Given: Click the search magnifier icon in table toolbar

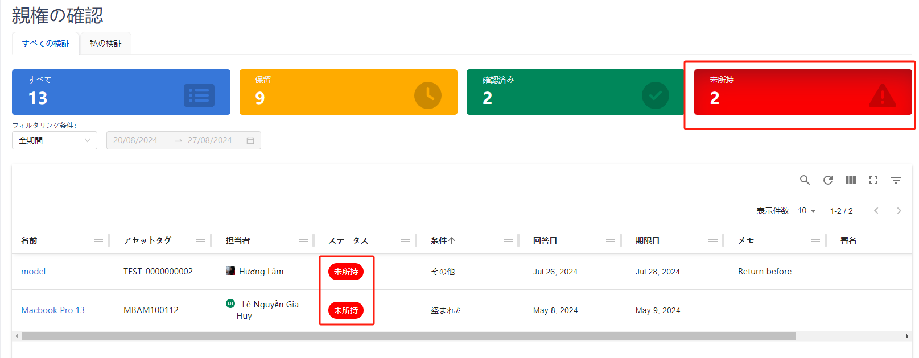Looking at the screenshot, I should click(x=805, y=180).
